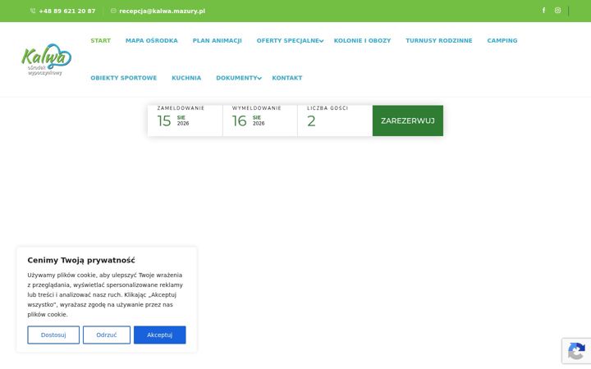Change LICZBA GOŚCI guest count
This screenshot has height=369, width=591.
pos(335,121)
